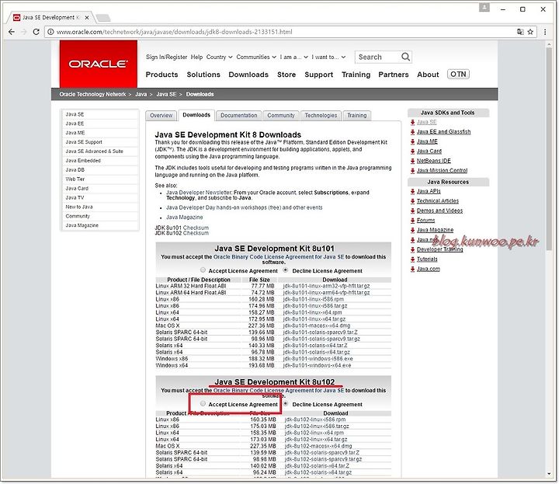
Task: Open a new browser tab
Action: tap(103, 17)
